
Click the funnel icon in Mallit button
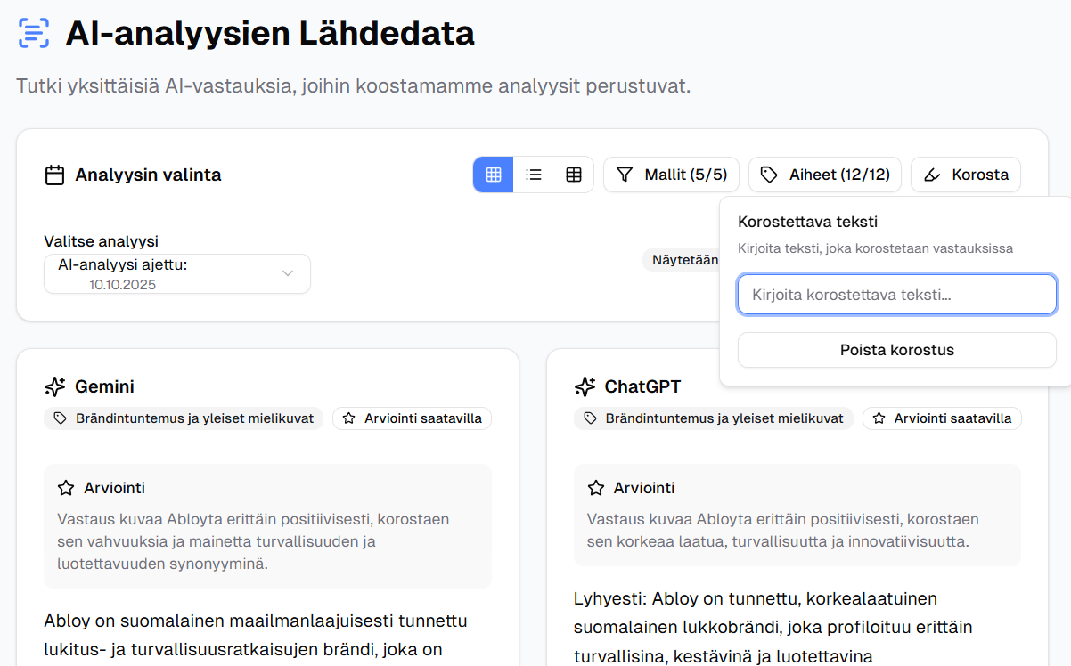click(x=625, y=175)
